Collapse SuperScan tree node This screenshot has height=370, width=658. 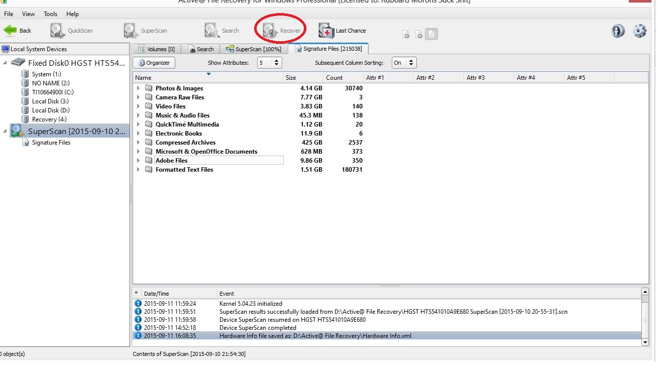pos(5,131)
